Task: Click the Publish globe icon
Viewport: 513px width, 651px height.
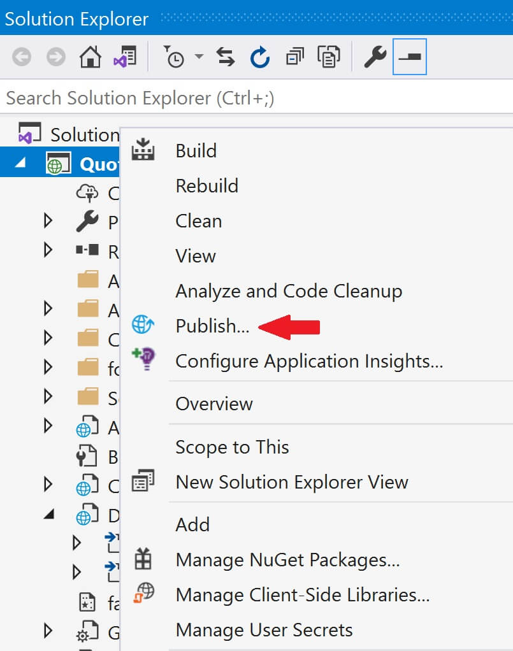Action: tap(143, 325)
